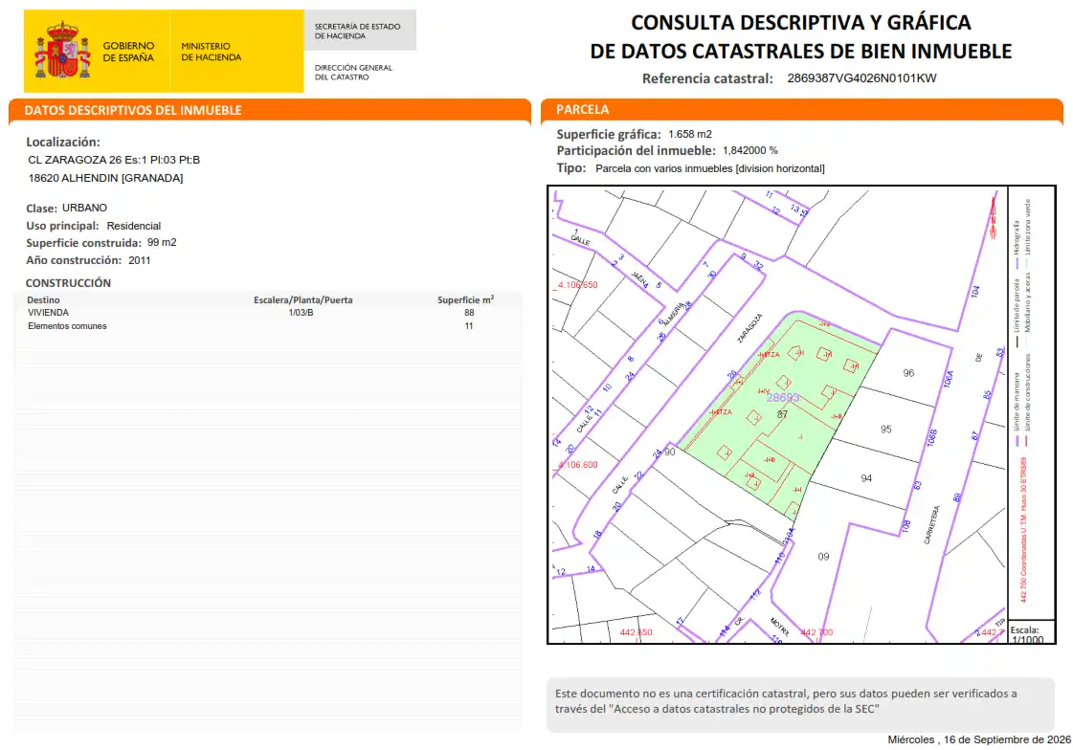Select graphic surface value '1.658 m2'
This screenshot has width=1073, height=750.
coord(690,134)
